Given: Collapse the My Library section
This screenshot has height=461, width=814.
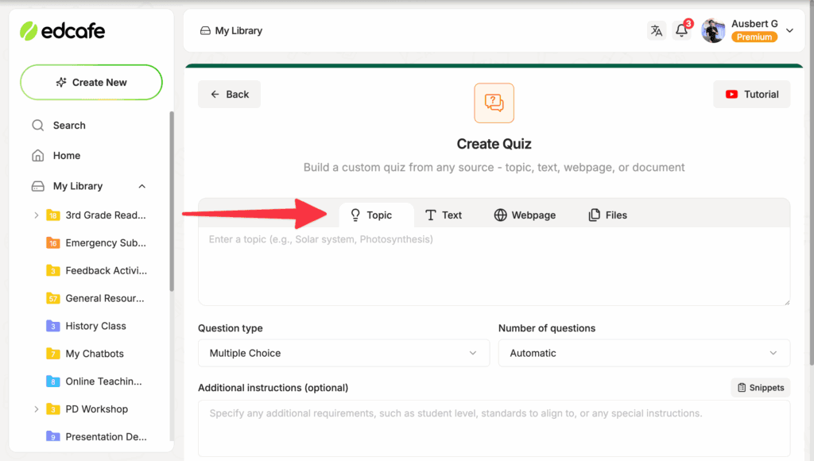Looking at the screenshot, I should [x=142, y=186].
